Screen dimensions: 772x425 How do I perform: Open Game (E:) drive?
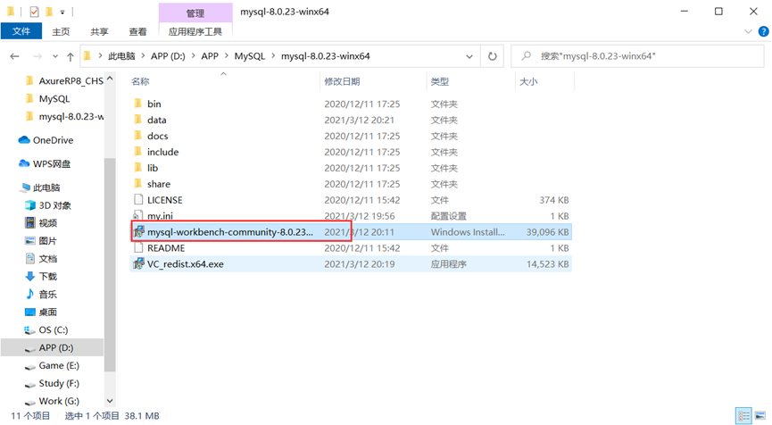52,365
